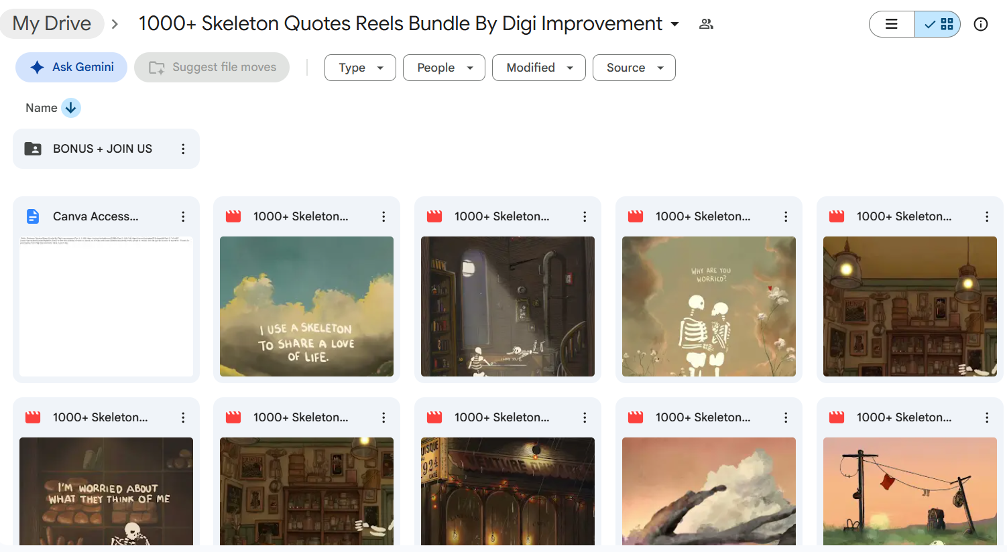Click video icon above 'I'M WORRIED ABOUT' thumbnail
The height and width of the screenshot is (552, 1007).
[x=33, y=417]
